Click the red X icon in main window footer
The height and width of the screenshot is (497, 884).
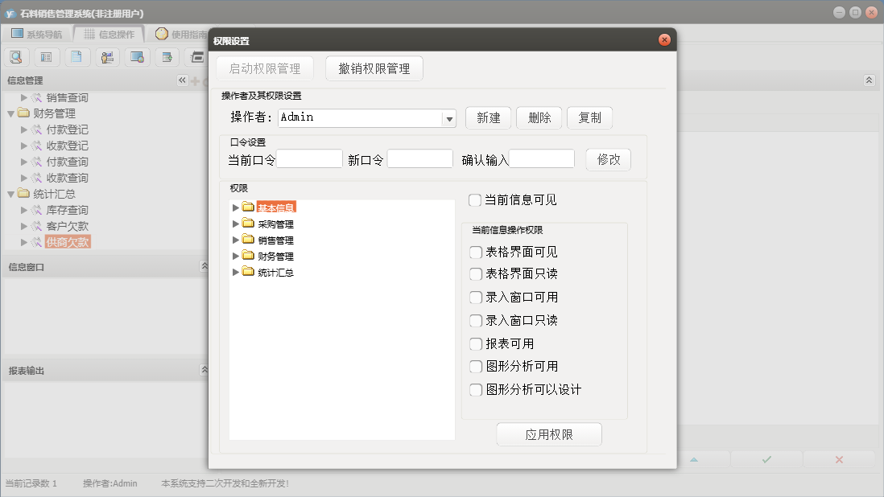839,460
